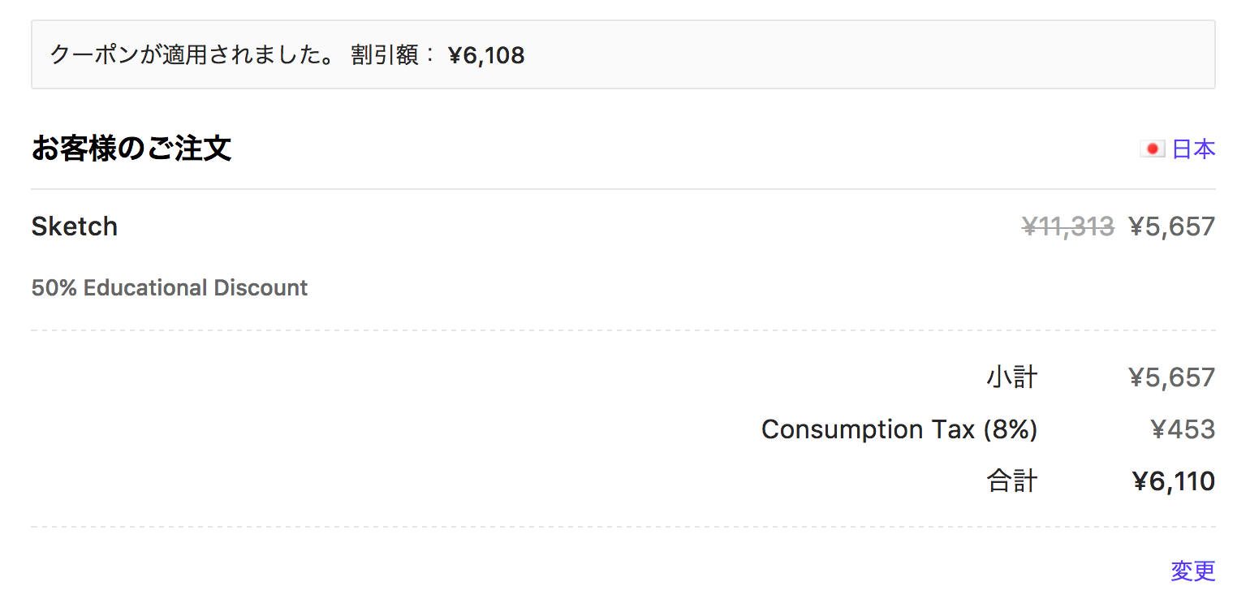
Task: Click the discounted ¥5,657 item price
Action: coord(1171,226)
